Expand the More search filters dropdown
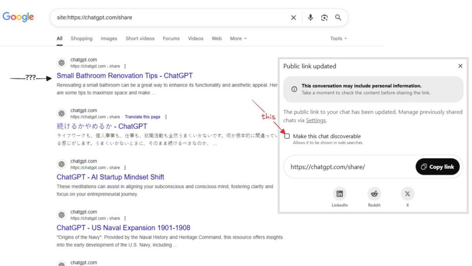Image resolution: width=472 pixels, height=266 pixels. [x=238, y=39]
